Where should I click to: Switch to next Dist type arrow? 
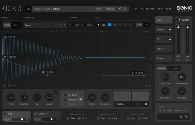95,104
